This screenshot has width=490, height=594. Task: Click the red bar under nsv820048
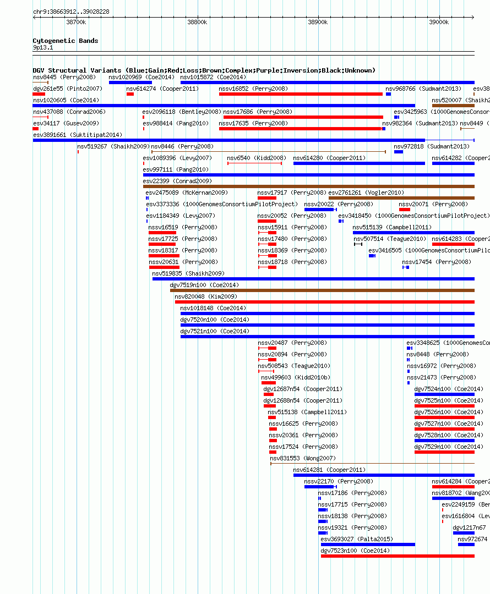click(325, 302)
